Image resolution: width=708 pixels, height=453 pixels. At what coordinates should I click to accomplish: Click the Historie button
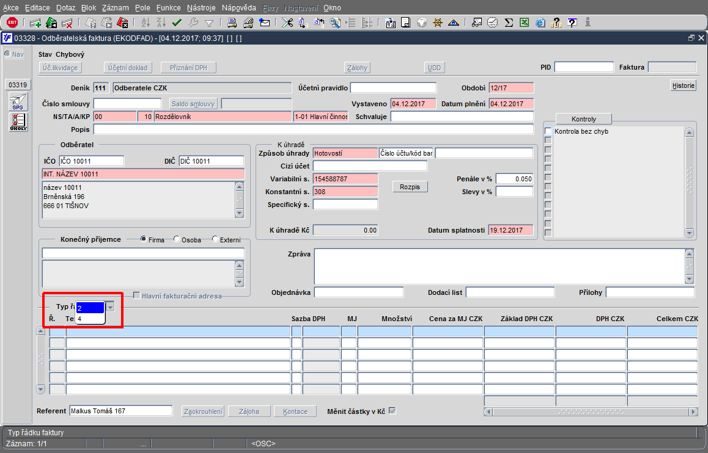click(684, 85)
